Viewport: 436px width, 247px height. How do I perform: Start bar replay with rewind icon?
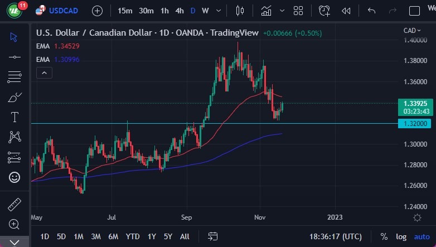(346, 11)
